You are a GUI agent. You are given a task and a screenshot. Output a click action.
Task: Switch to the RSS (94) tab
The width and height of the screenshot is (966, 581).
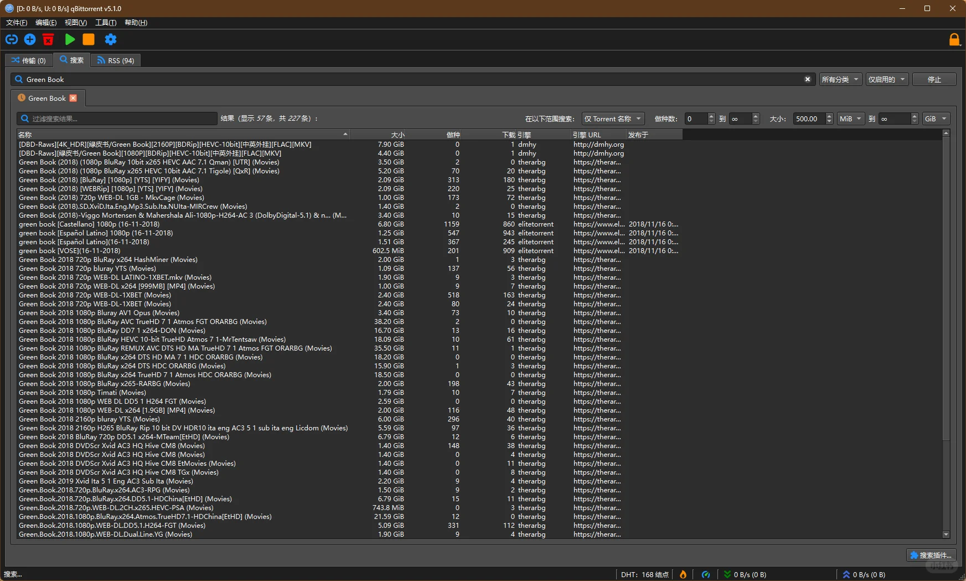pyautogui.click(x=116, y=60)
